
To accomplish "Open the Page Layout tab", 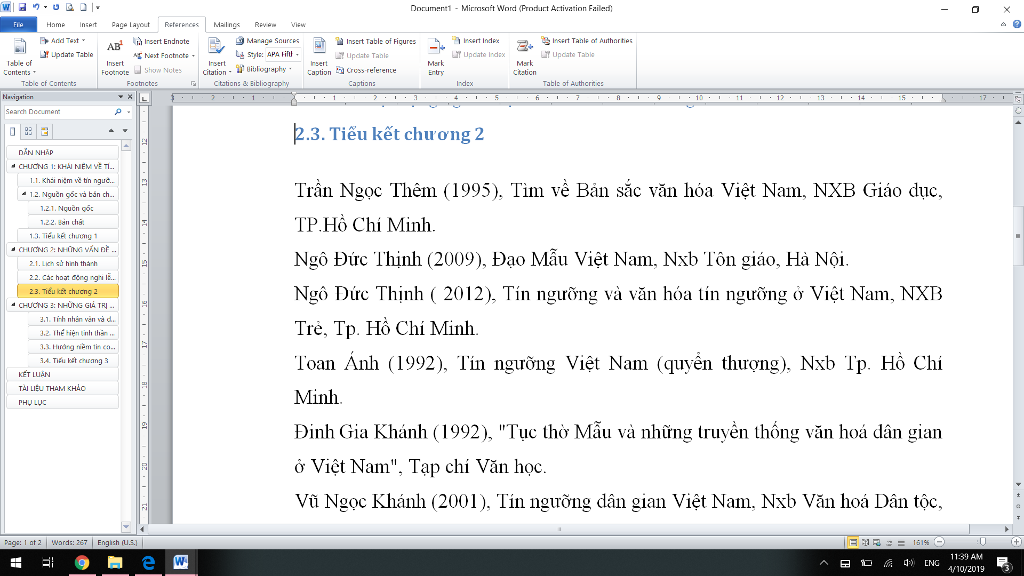I will (131, 25).
